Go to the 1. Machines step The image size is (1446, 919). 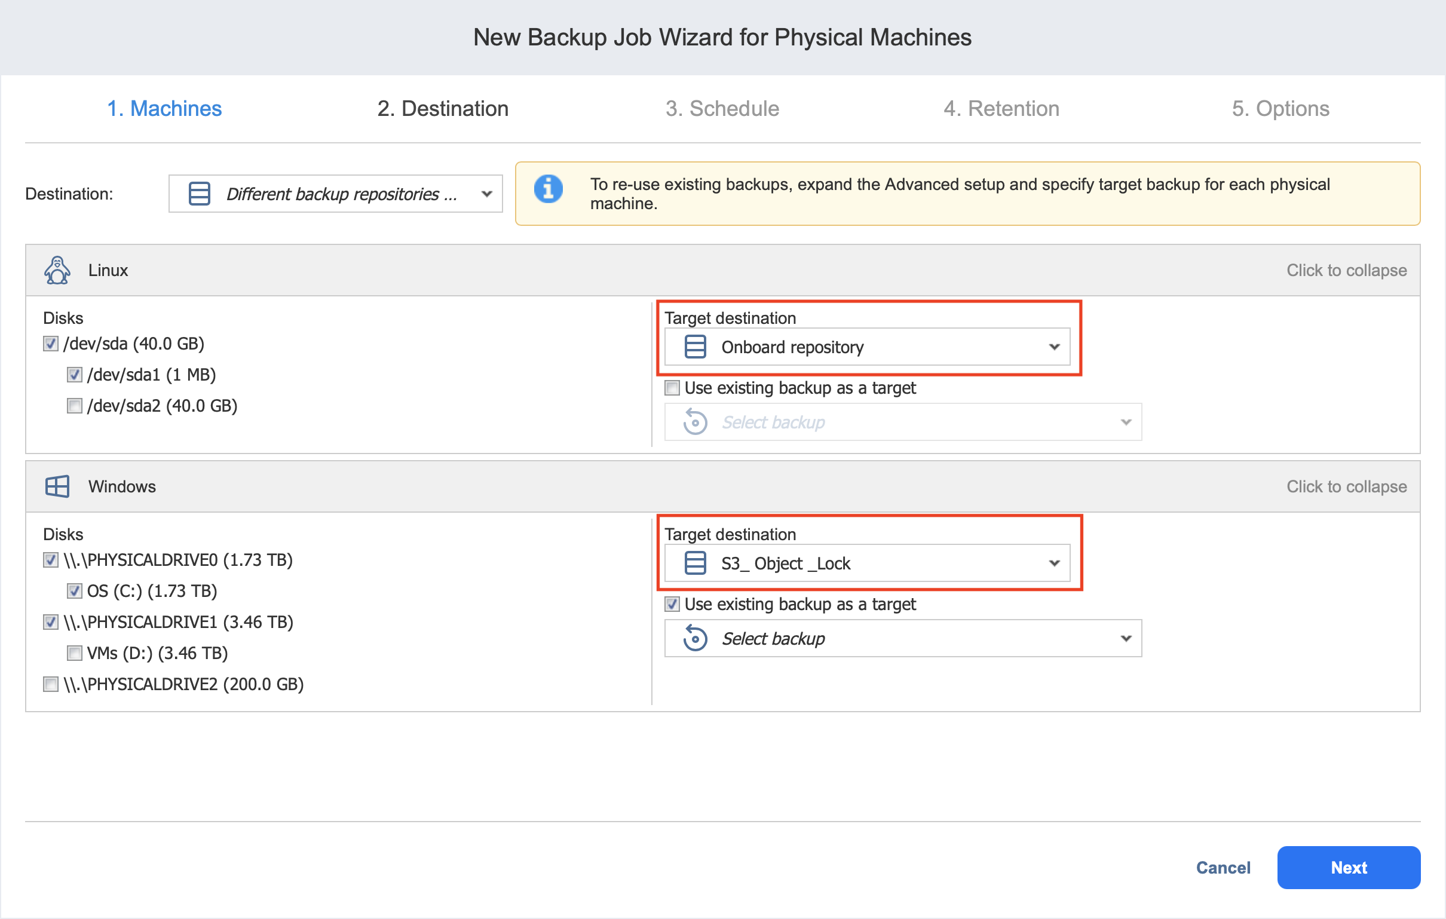pyautogui.click(x=164, y=109)
